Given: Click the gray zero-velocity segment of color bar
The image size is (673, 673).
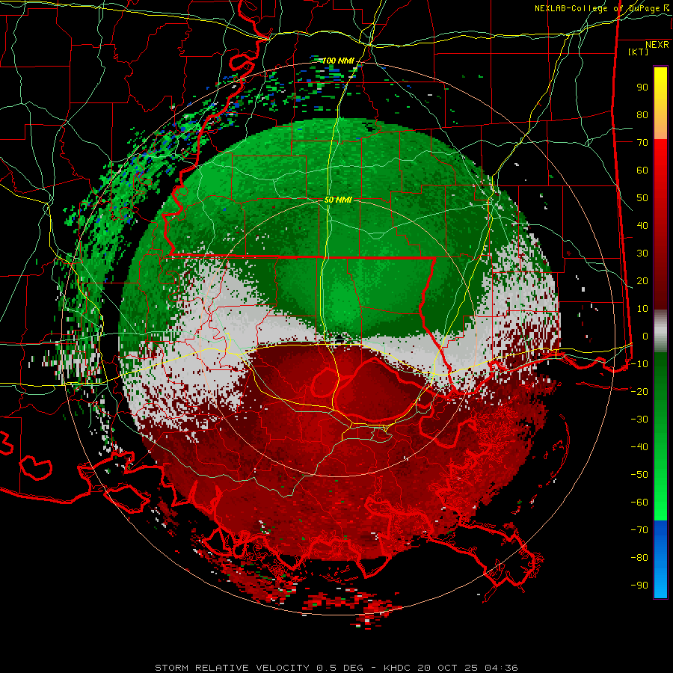Looking at the screenshot, I should (660, 331).
